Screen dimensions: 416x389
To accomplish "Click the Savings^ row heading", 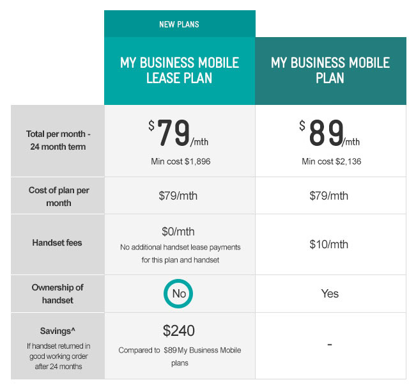I will point(58,330).
